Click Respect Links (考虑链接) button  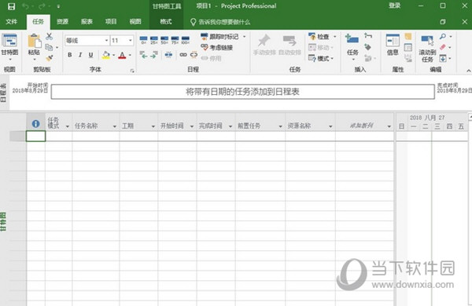[217, 47]
